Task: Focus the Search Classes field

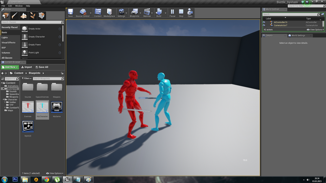Action: 32,22
